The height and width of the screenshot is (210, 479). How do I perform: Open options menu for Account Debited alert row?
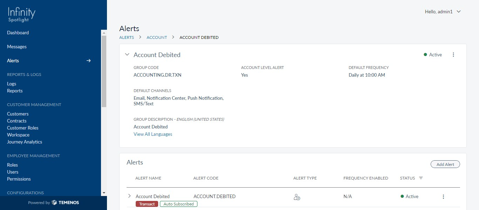click(x=443, y=197)
